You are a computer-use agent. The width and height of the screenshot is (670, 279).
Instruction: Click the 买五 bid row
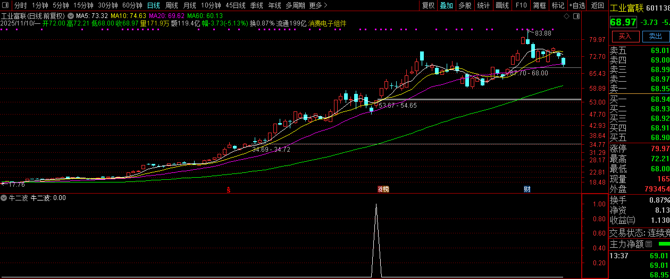pyautogui.click(x=639, y=137)
